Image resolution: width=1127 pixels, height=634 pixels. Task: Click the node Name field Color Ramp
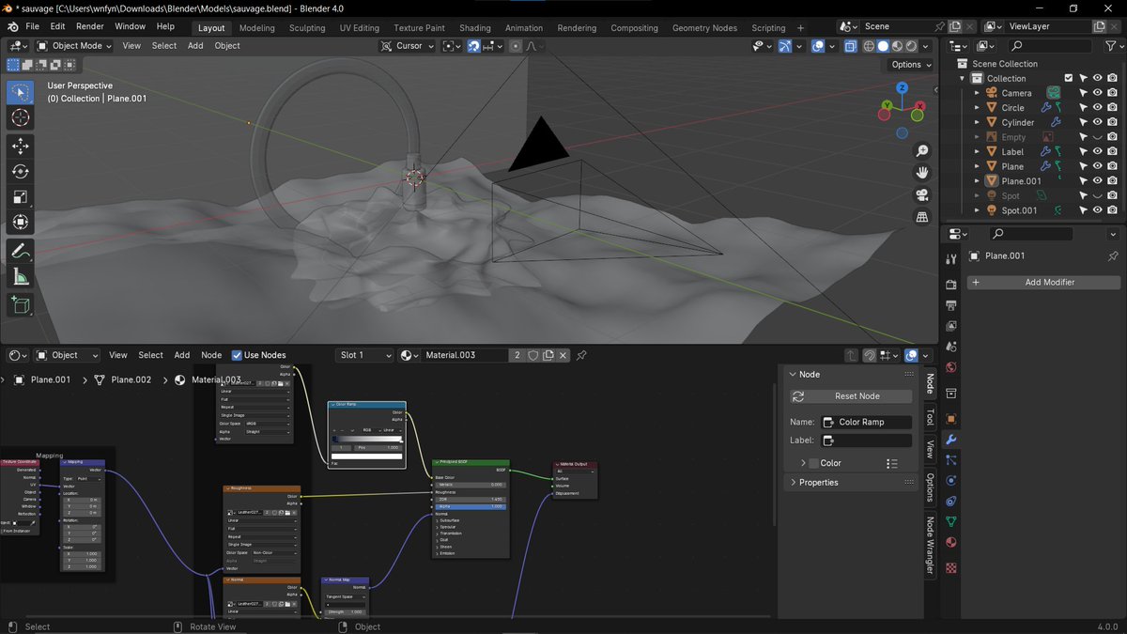click(866, 422)
